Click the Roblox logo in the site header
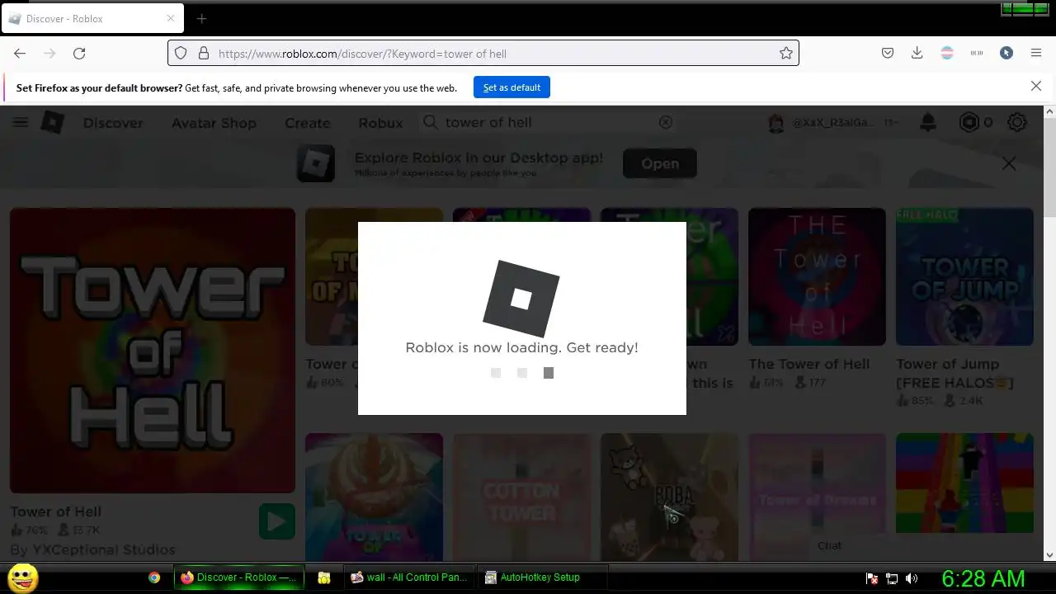 (53, 122)
